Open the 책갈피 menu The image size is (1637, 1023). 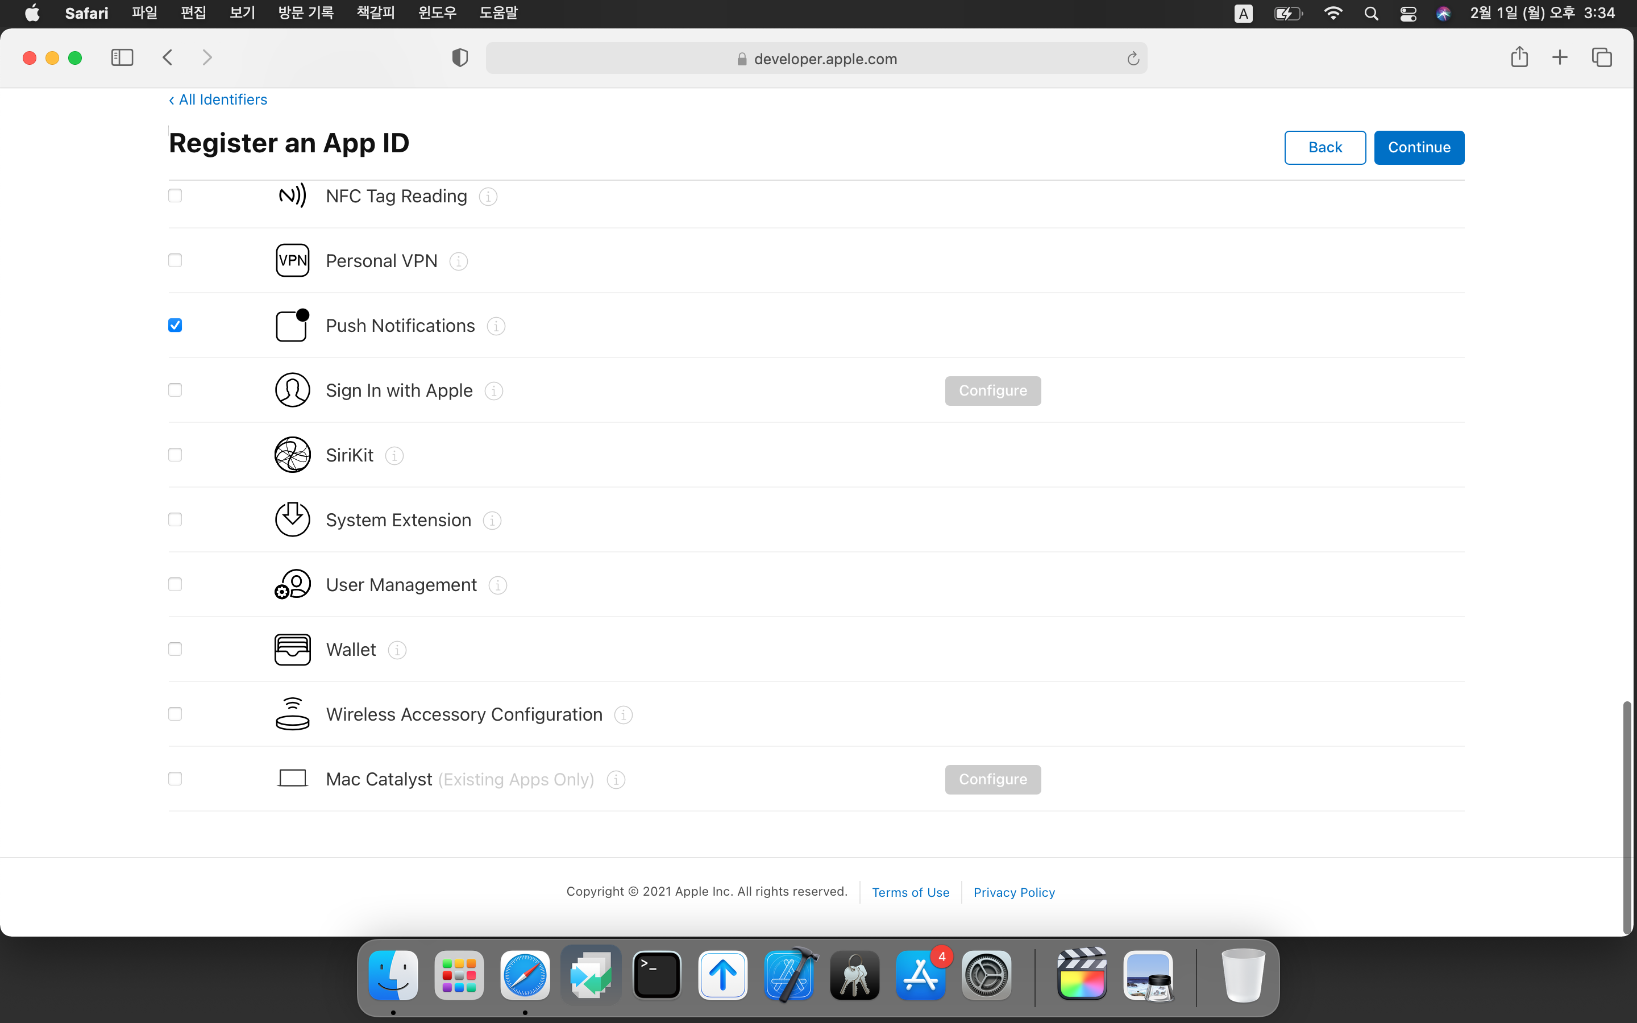(375, 13)
